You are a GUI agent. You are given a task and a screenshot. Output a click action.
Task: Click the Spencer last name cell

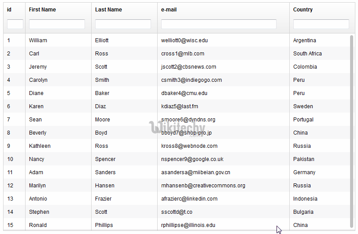point(105,159)
